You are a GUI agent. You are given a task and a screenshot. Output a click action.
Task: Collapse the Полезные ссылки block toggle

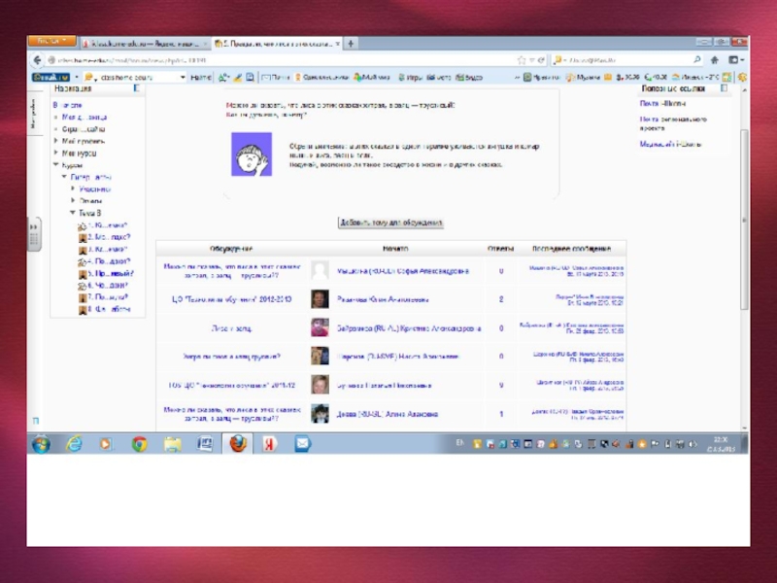(725, 88)
